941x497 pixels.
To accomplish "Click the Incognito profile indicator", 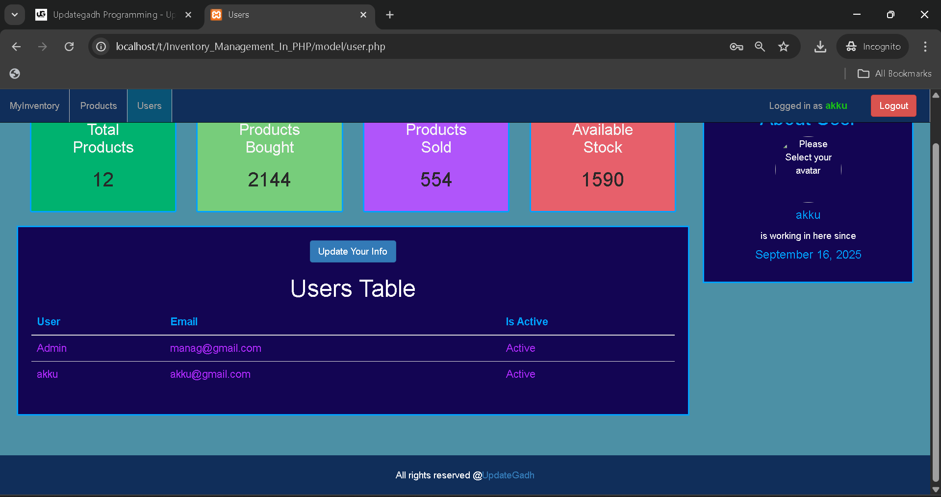I will 873,47.
